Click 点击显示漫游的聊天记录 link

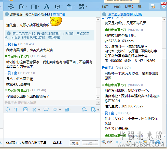pos(125,14)
